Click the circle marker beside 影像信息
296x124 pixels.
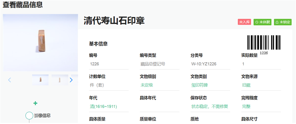tap(29, 115)
